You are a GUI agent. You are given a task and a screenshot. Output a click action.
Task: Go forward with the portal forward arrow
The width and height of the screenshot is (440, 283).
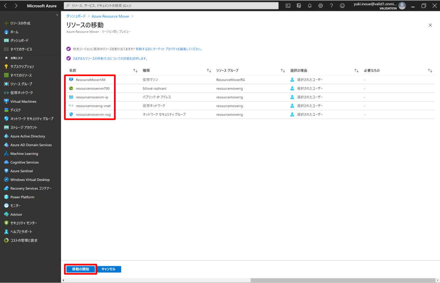point(16,6)
